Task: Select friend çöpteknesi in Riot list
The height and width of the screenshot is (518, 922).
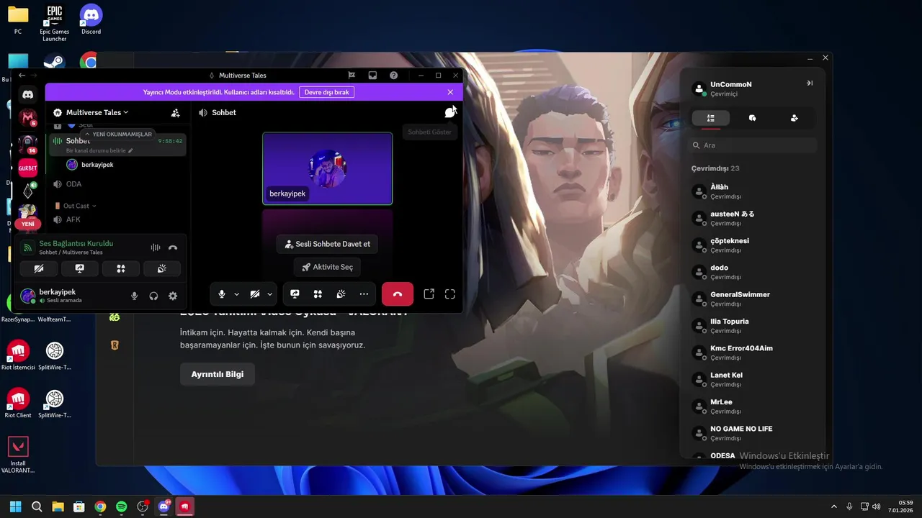Action: [x=753, y=245]
